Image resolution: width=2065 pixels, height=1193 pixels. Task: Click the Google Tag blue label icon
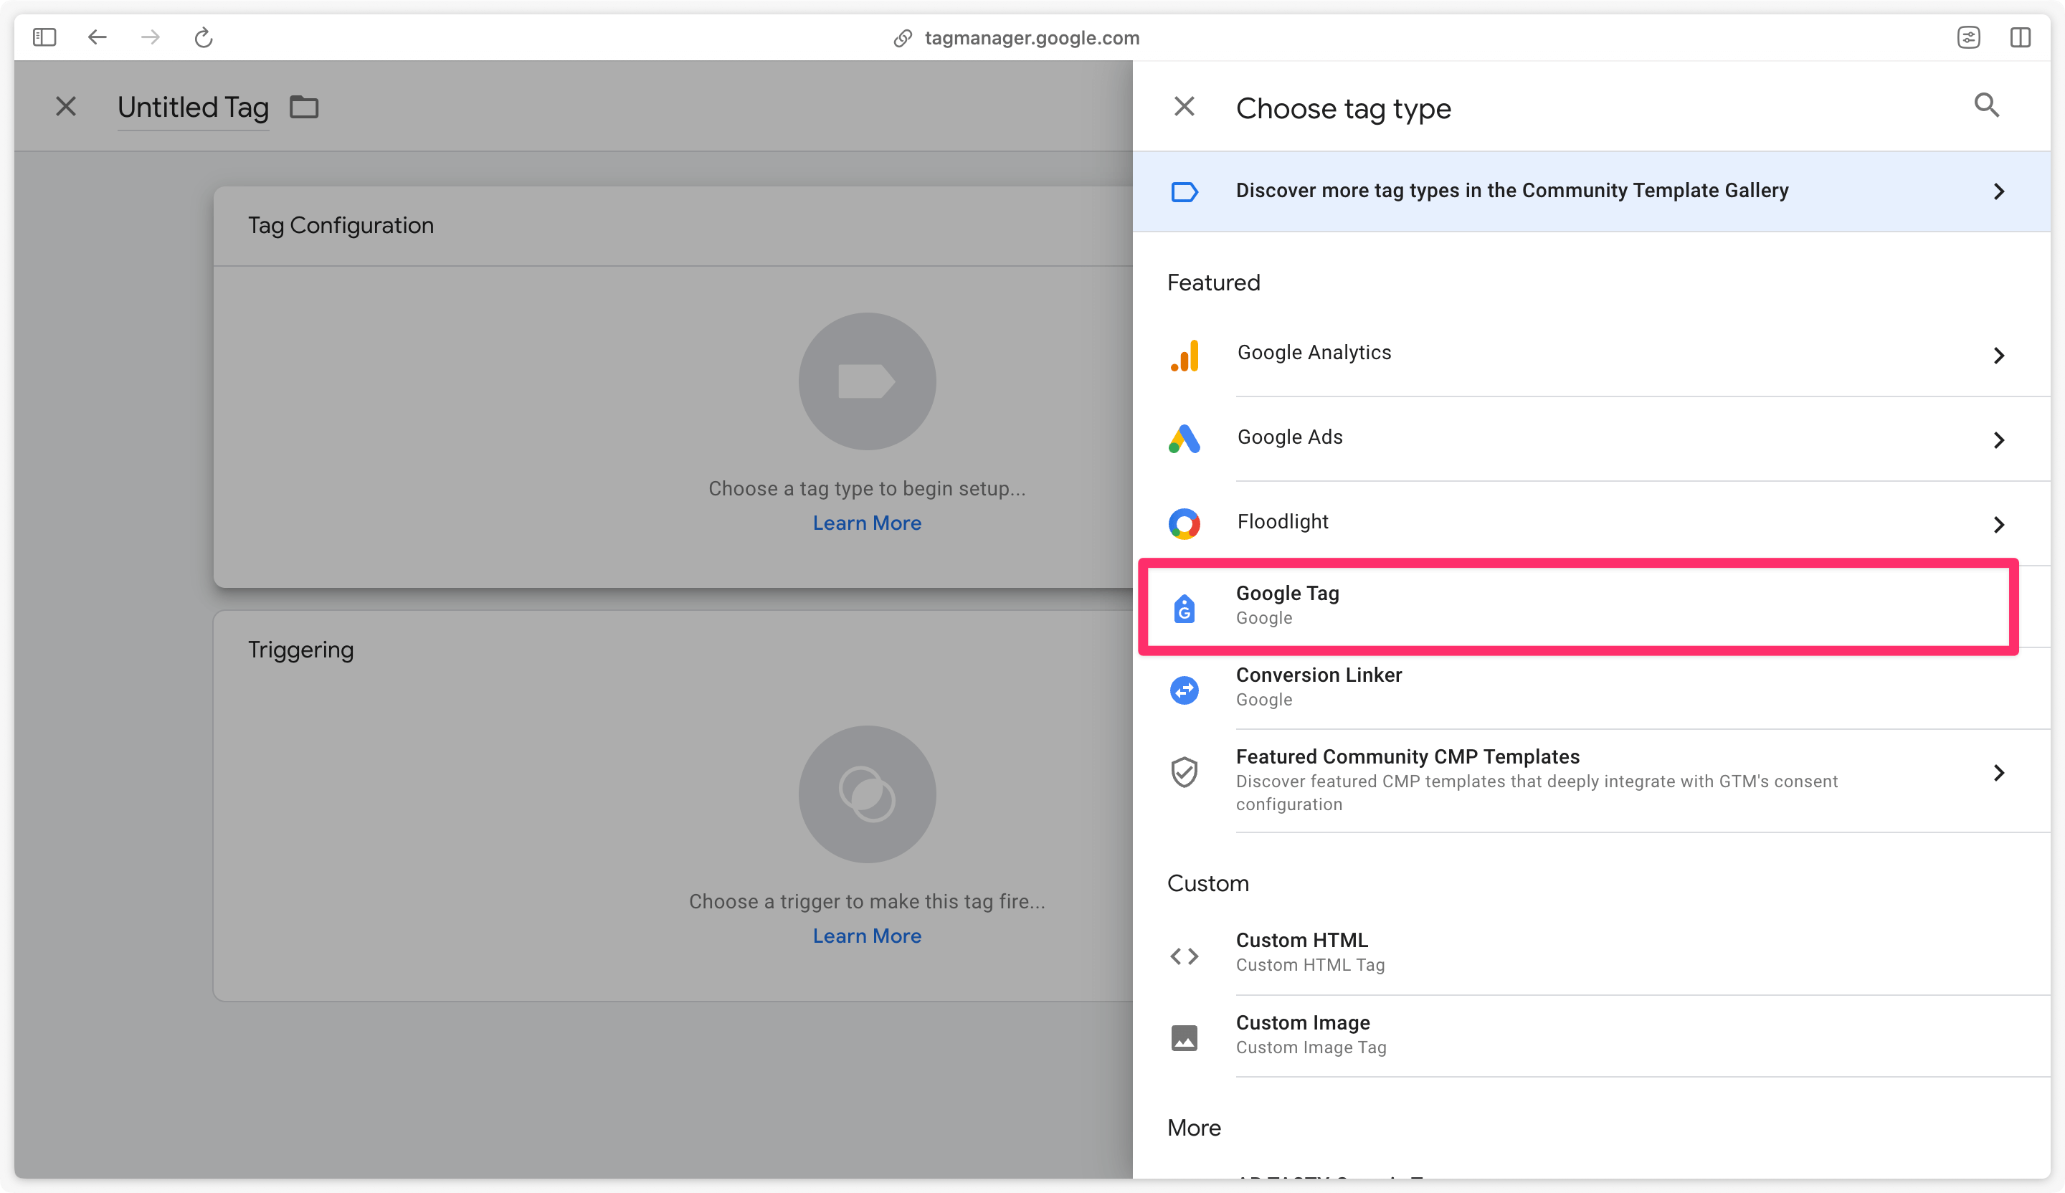pyautogui.click(x=1184, y=608)
